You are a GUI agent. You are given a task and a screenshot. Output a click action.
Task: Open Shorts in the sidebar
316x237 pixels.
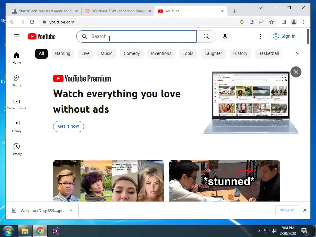coord(17,81)
